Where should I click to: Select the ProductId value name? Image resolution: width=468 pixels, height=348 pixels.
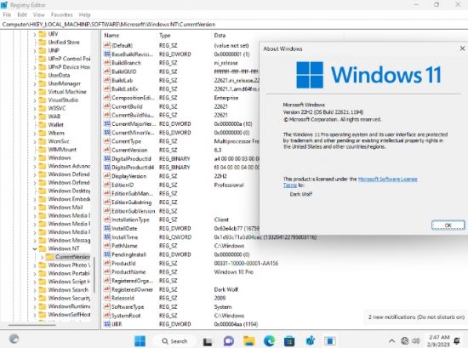123,263
